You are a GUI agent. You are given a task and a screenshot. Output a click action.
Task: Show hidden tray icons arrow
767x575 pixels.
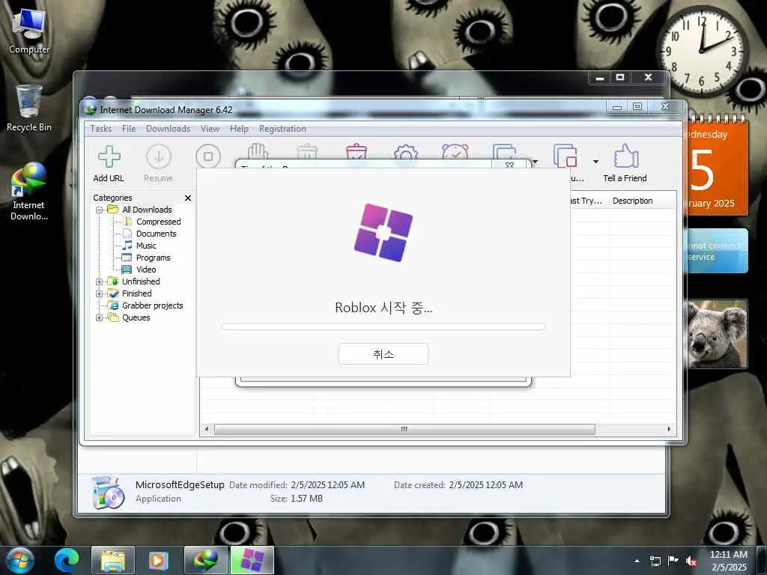[637, 561]
